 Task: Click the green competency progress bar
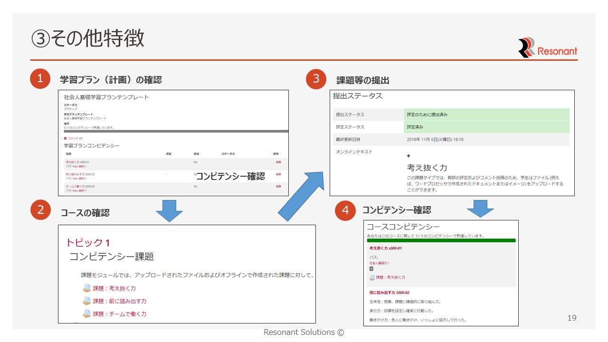click(x=441, y=240)
